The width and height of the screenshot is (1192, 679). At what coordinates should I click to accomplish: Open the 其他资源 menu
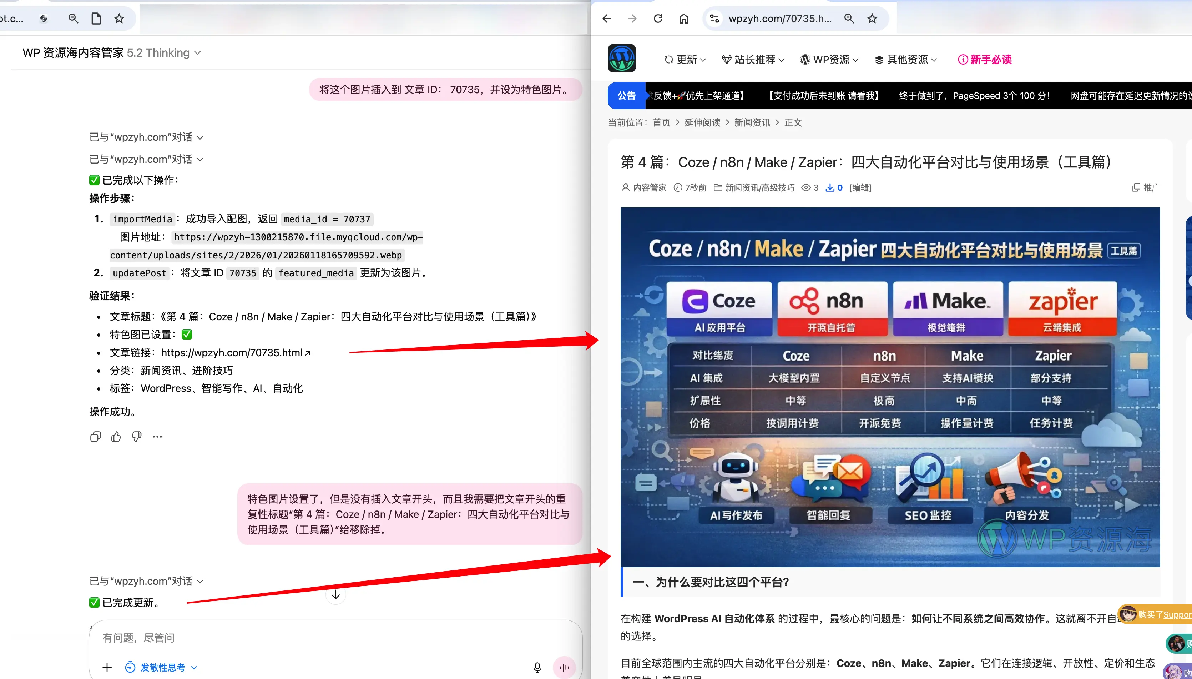point(906,60)
